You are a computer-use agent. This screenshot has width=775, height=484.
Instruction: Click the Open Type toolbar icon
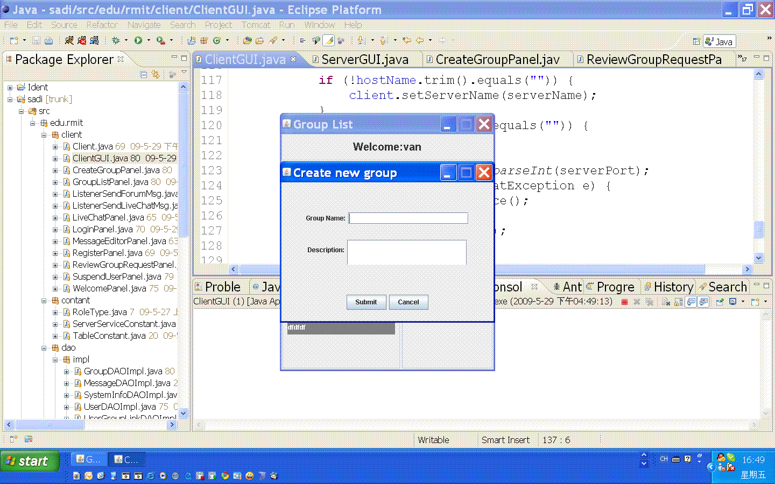[x=248, y=40]
